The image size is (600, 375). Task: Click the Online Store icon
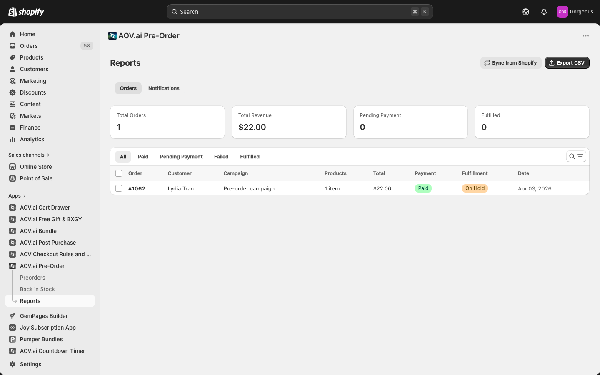[x=12, y=167]
